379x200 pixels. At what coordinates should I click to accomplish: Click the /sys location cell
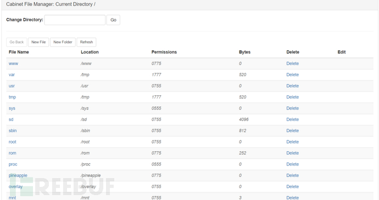(85, 108)
